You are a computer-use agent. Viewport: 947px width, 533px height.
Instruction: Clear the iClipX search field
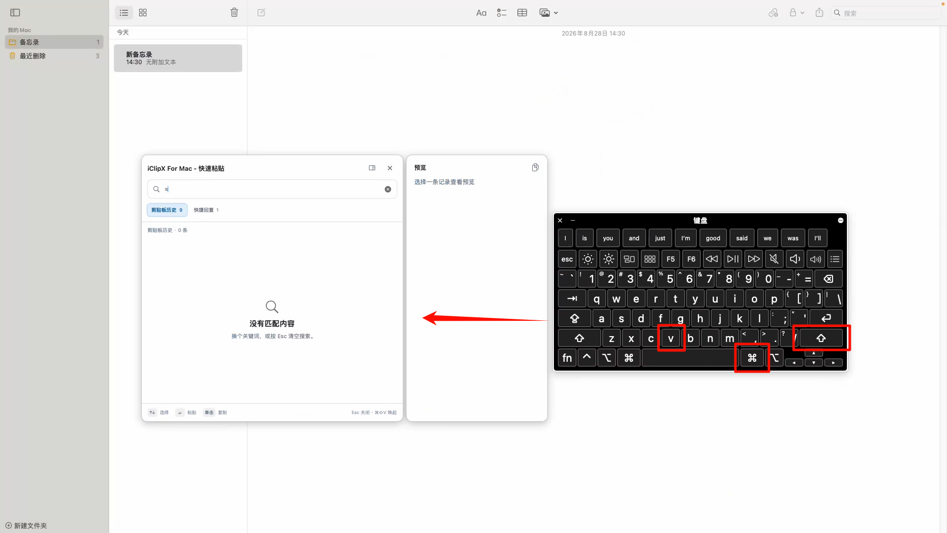[x=388, y=190]
